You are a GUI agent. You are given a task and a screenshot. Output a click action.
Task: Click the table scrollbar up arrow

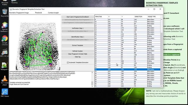(162, 20)
